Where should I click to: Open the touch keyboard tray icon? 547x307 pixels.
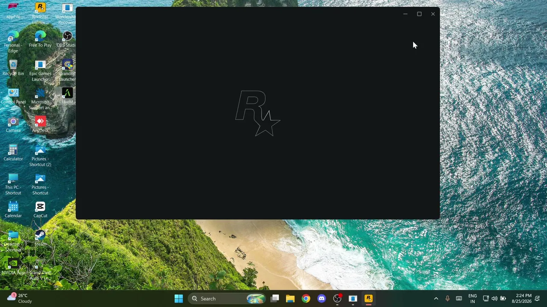(459, 298)
